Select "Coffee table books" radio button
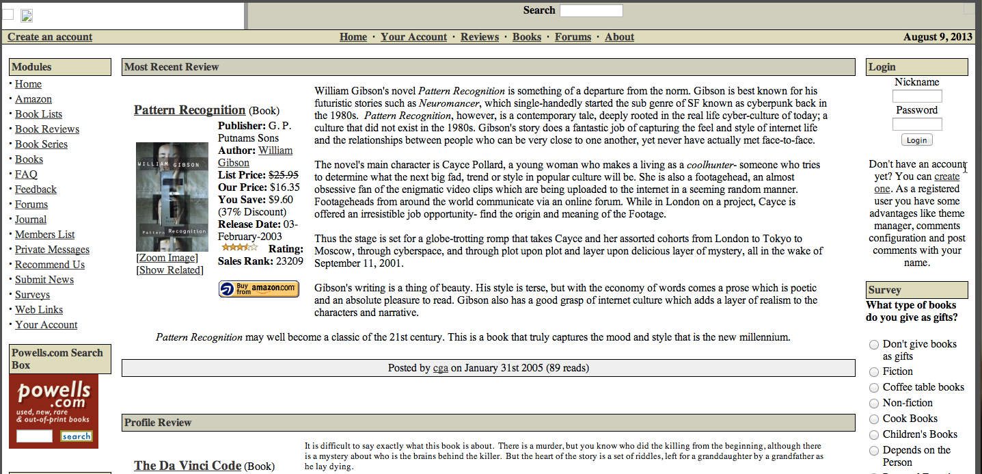The image size is (982, 474). (874, 387)
